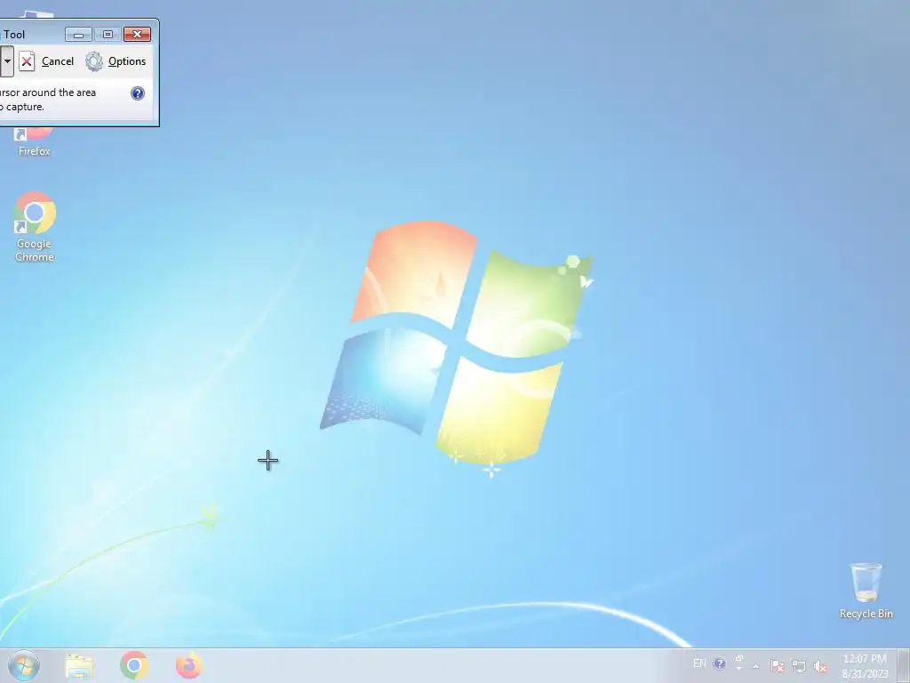Minimize the Snipping Tool window

pyautogui.click(x=78, y=35)
